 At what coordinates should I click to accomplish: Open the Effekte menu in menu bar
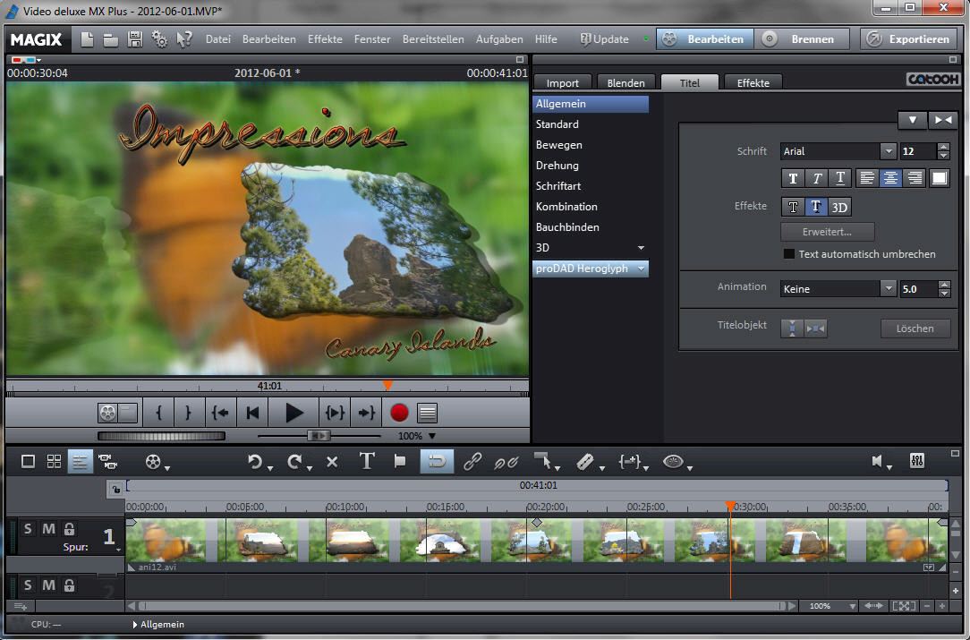325,39
